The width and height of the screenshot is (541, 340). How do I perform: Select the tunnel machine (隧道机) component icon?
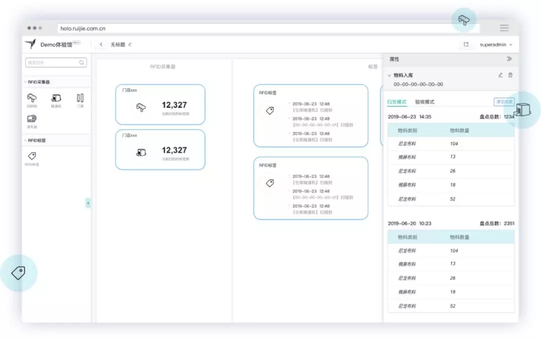[x=56, y=98]
